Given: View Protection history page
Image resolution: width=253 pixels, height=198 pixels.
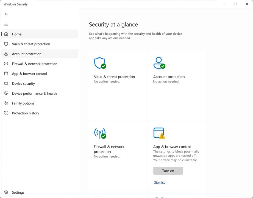Looking at the screenshot, I should [x=26, y=113].
